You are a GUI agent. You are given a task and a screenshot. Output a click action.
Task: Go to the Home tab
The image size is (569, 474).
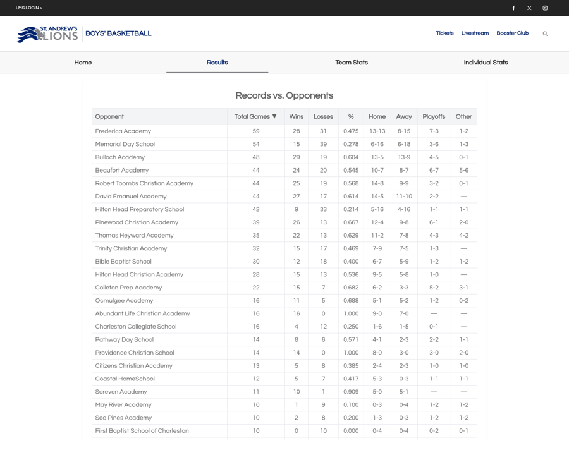coord(83,63)
